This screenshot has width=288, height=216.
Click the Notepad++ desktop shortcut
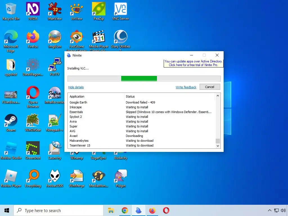click(55, 123)
